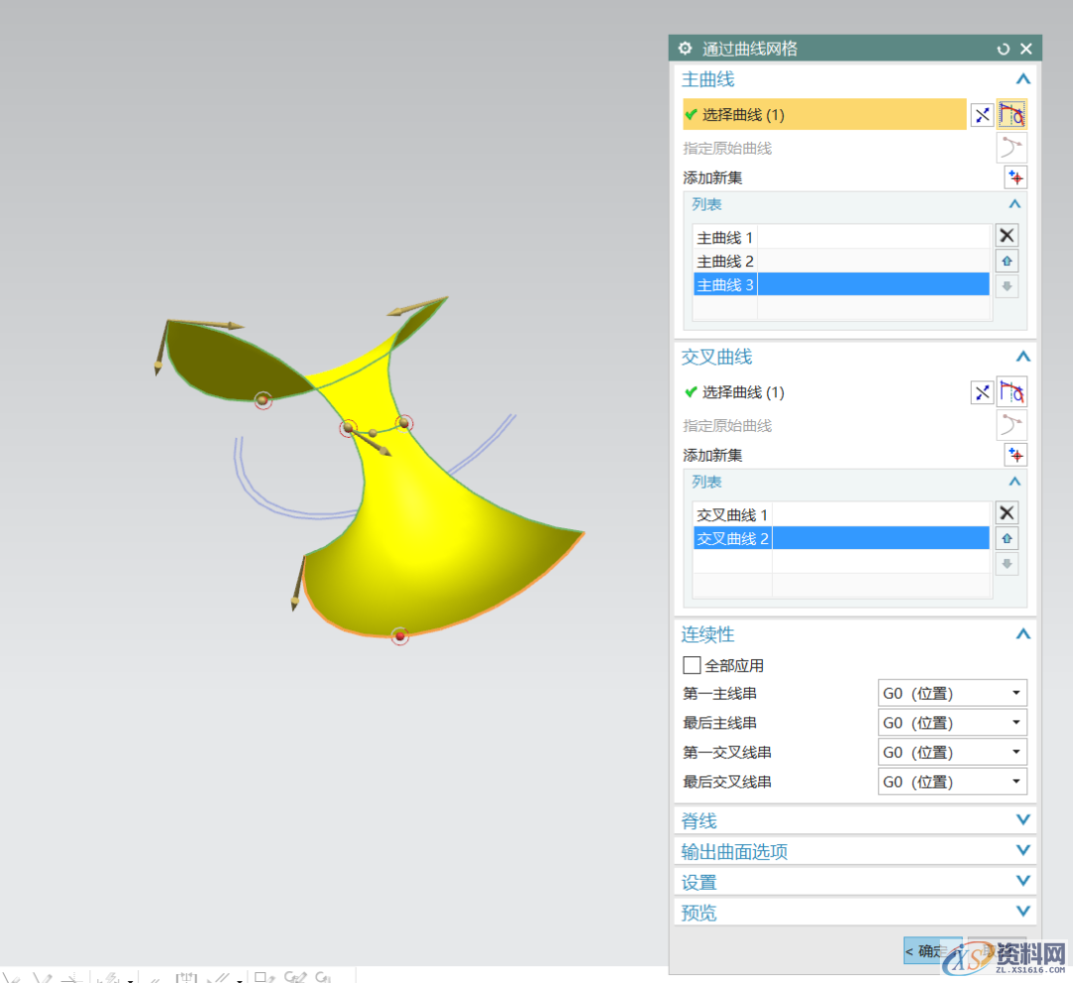Open the dialog settings gear menu
1073x983 pixels.
(685, 49)
